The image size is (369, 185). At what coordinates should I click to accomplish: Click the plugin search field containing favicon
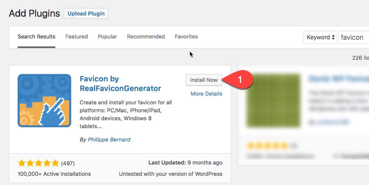354,37
